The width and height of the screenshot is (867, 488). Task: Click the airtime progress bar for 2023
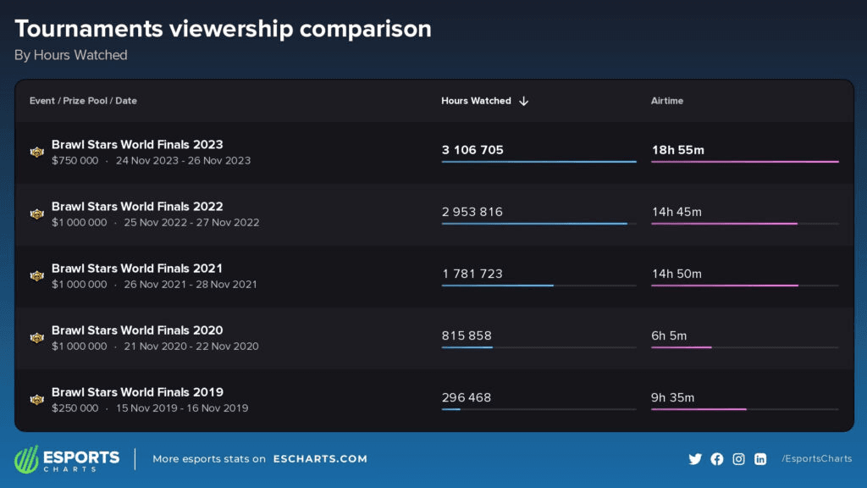pyautogui.click(x=743, y=160)
